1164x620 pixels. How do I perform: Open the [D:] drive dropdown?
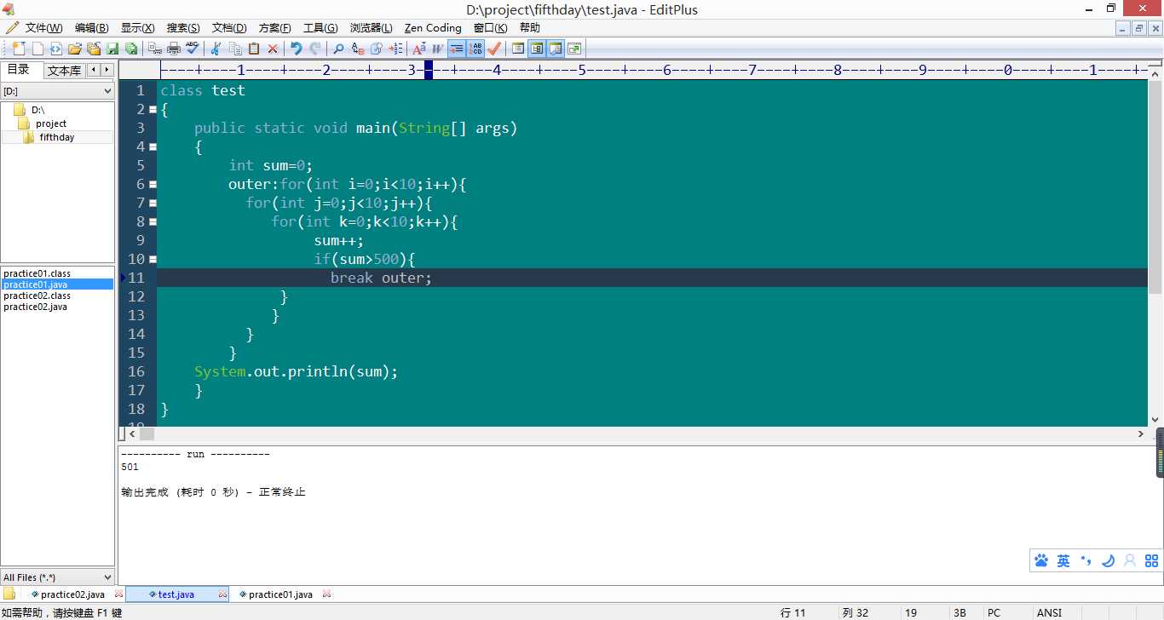(x=57, y=90)
